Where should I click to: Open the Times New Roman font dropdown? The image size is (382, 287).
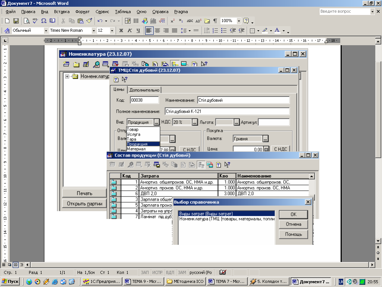pyautogui.click(x=94, y=31)
